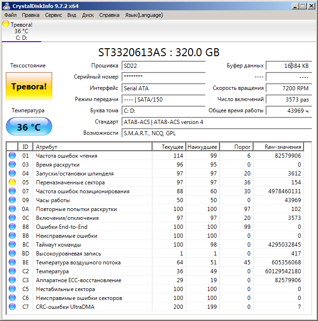Open the Язык(Language) menu
This screenshot has width=318, height=321.
pyautogui.click(x=144, y=15)
